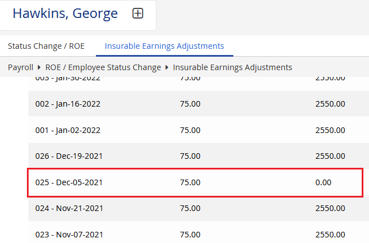Choose the 026 - Dec-19-2021 period
Screen dimensions: 369x243
pos(68,156)
